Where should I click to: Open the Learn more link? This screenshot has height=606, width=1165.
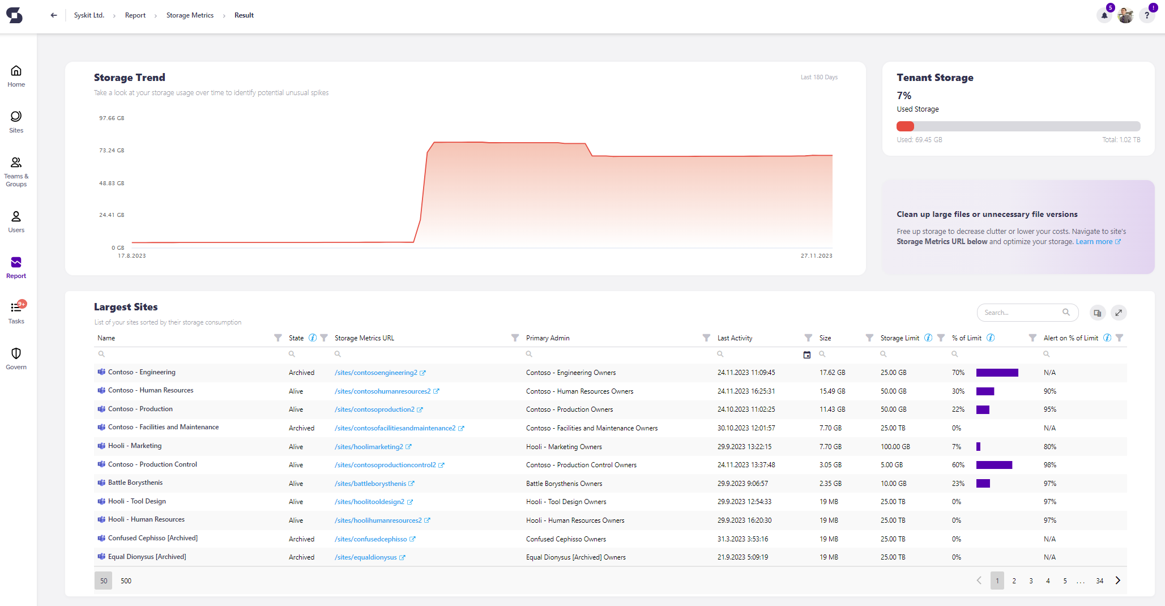[1098, 242]
